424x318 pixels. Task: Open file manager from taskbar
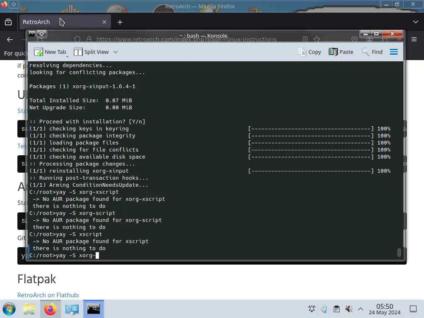click(29, 309)
